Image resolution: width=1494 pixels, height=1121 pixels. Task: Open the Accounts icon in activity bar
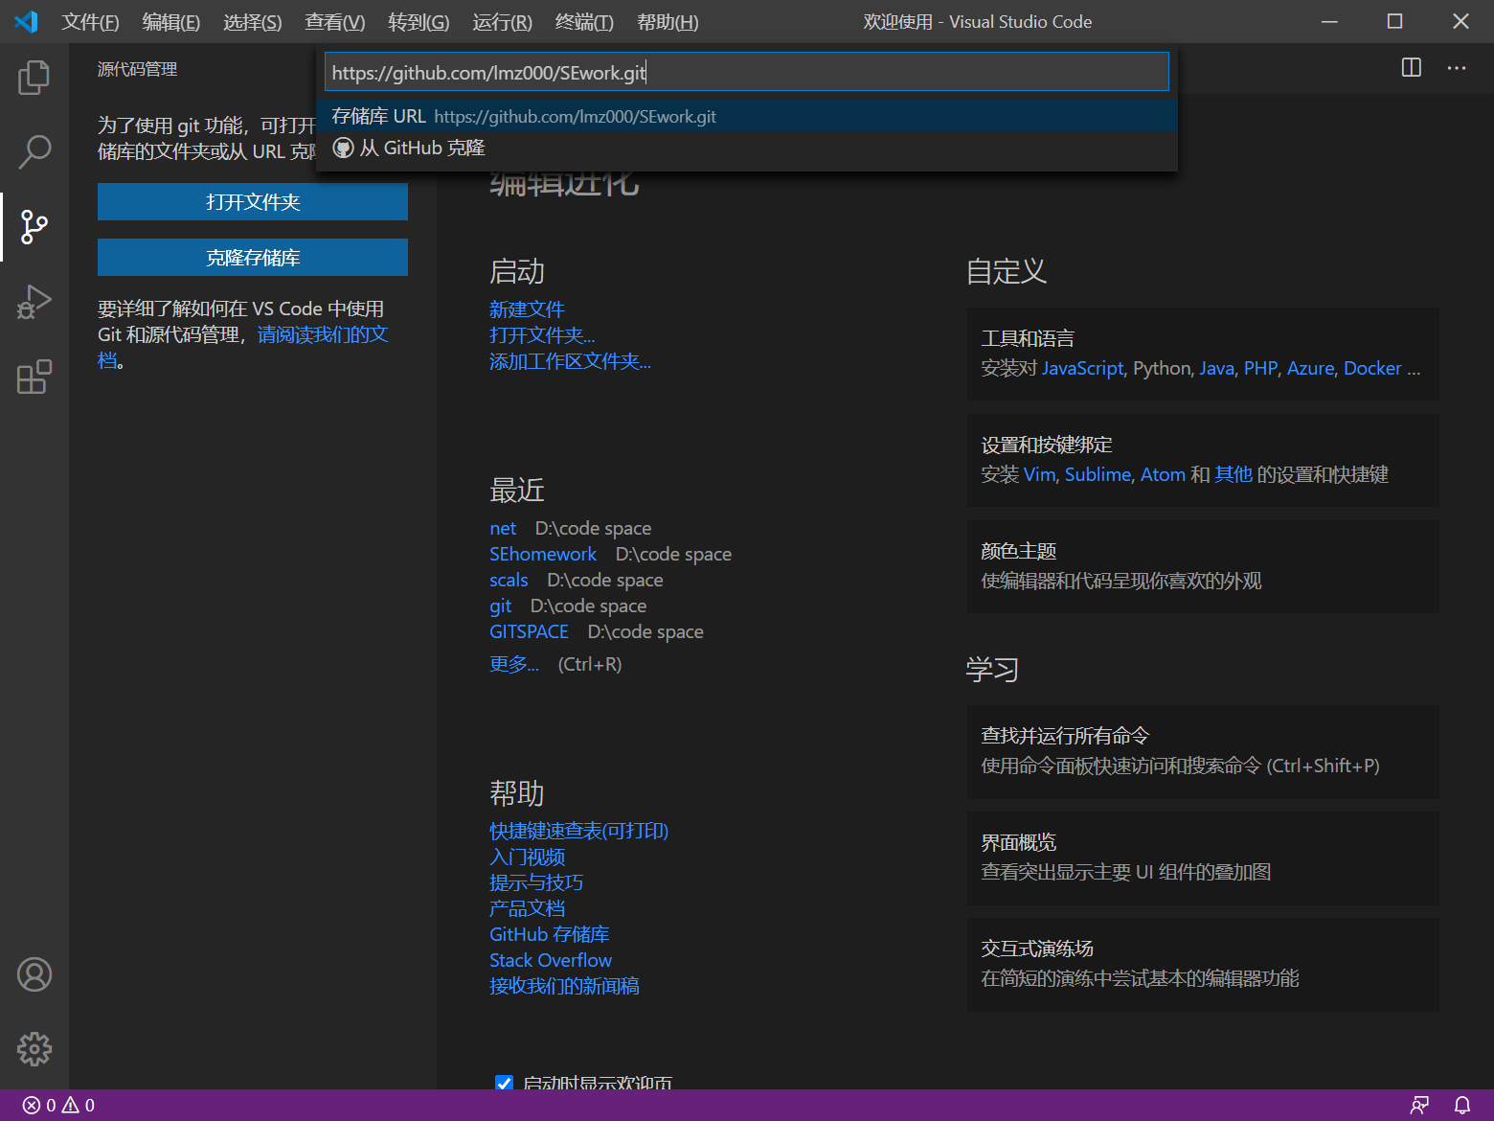34,974
